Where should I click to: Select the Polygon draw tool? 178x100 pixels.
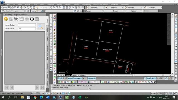click(x=51, y=24)
